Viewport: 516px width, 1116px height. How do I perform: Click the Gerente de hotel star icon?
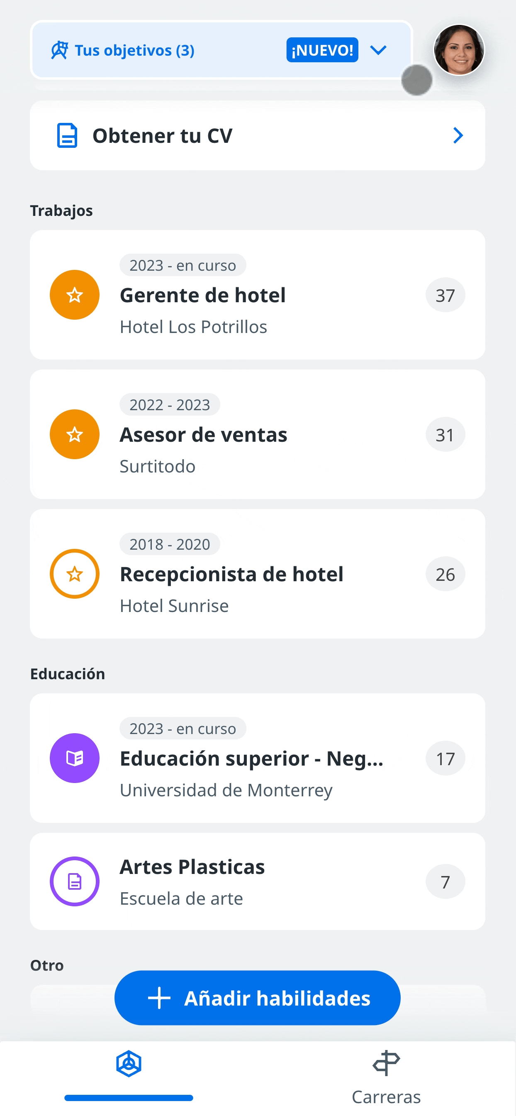click(x=75, y=295)
